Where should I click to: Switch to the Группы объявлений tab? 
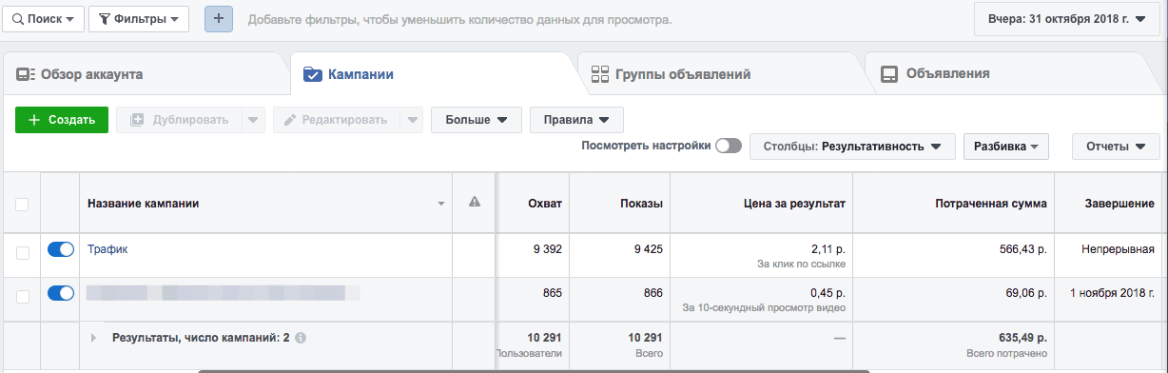[x=720, y=74]
